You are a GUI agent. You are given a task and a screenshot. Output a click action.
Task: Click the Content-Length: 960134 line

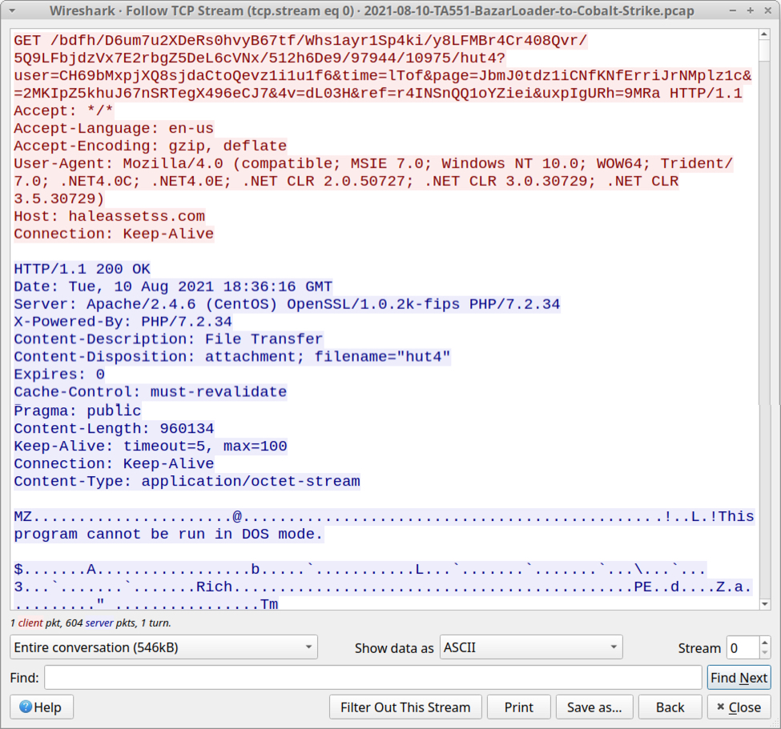(114, 428)
